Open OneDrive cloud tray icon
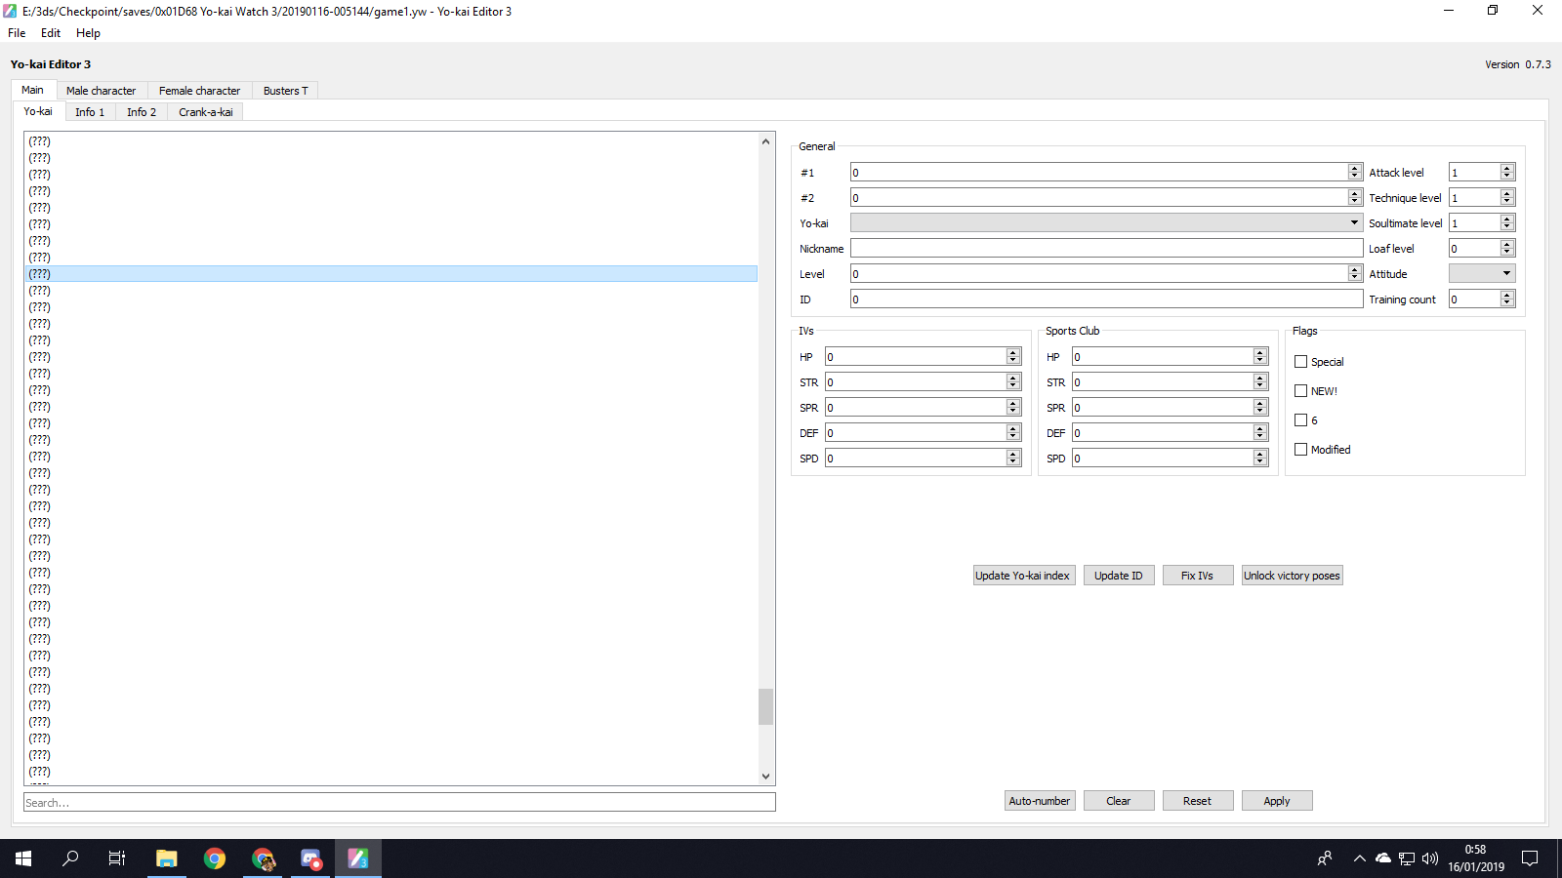The image size is (1562, 878). (x=1383, y=858)
